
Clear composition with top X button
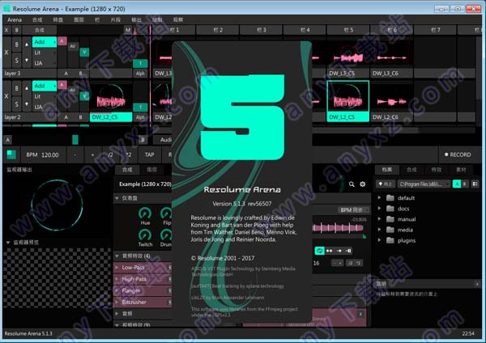pos(6,30)
